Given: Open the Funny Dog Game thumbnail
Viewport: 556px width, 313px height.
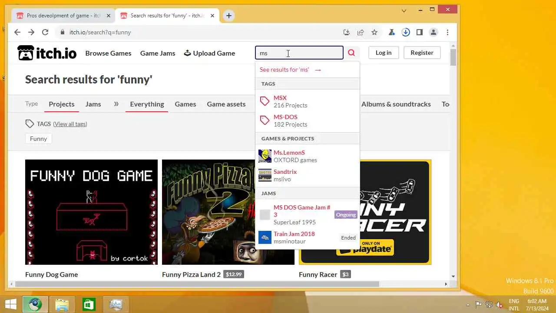Looking at the screenshot, I should (91, 212).
